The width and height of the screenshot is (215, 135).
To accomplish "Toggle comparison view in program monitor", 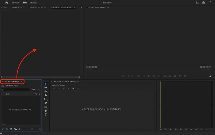I will (x=180, y=76).
